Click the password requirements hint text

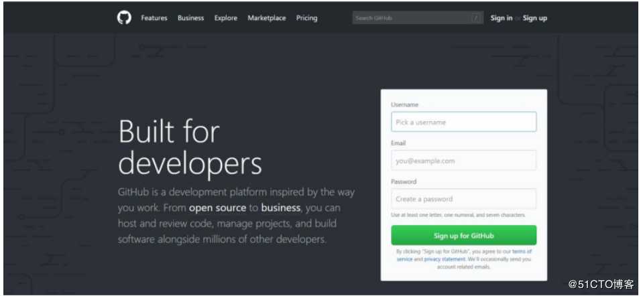point(458,215)
